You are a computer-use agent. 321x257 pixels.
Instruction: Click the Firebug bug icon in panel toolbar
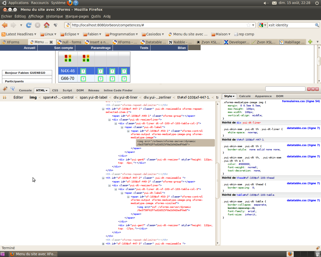pos(5,89)
